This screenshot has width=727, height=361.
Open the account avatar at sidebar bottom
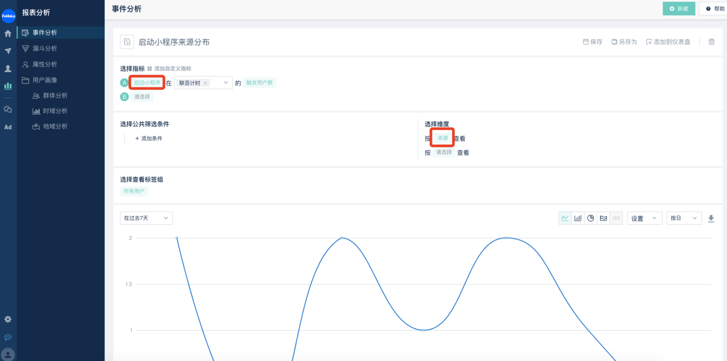point(8,354)
